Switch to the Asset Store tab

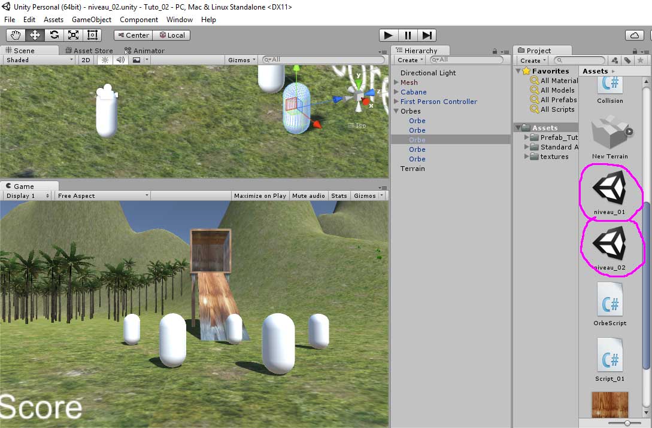click(89, 51)
